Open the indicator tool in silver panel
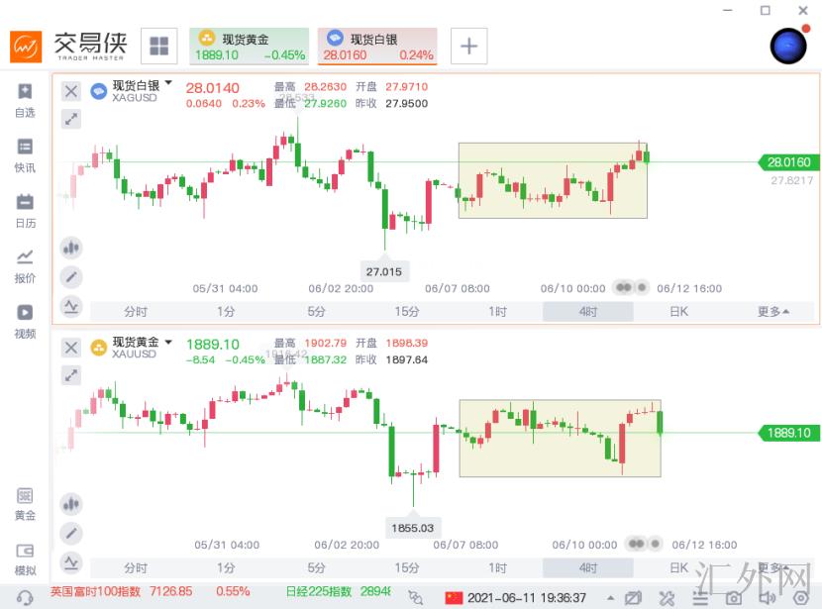This screenshot has height=609, width=822. click(x=71, y=306)
